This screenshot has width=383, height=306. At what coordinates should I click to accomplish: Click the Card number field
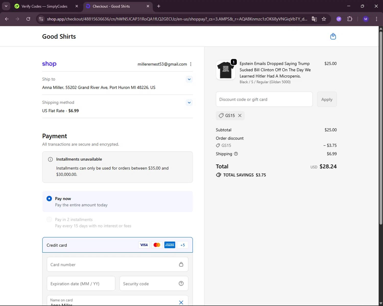(x=117, y=264)
